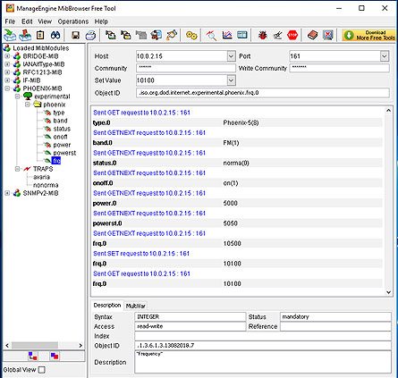Collapse the phoenix folder node
Image resolution: width=398 pixels, height=378 pixels.
(x=28, y=105)
